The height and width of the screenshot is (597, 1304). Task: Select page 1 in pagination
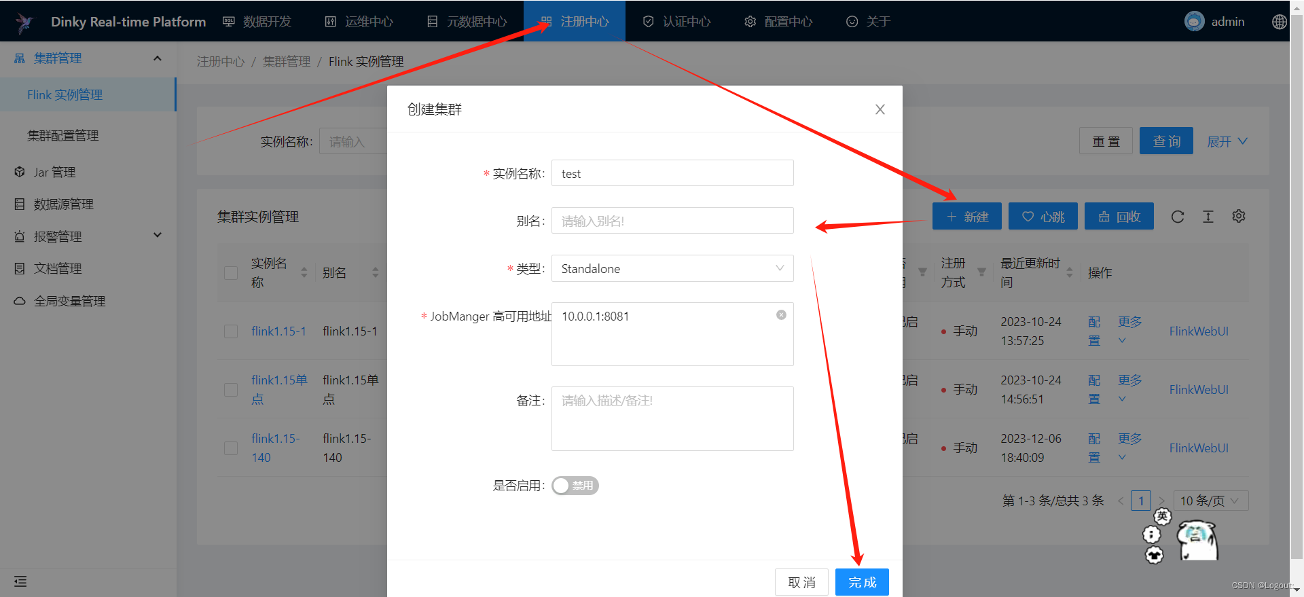tap(1141, 501)
